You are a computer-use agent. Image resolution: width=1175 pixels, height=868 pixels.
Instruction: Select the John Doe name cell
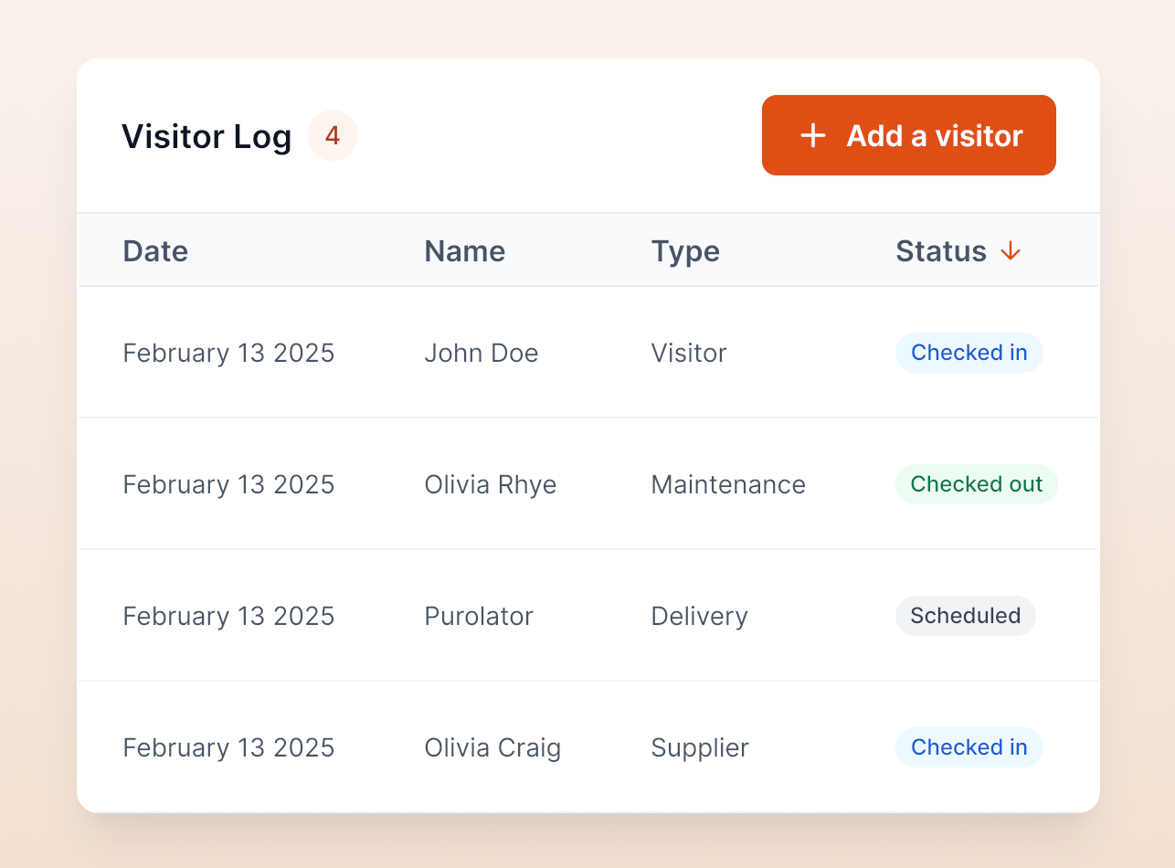[481, 353]
